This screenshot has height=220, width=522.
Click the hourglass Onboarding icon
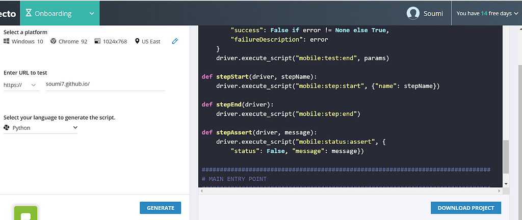click(x=29, y=13)
